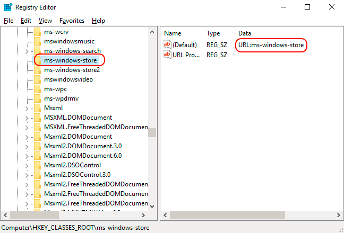
Task: Expand the Msxml2.DOMDocument.3.0 key
Action: tap(27, 147)
